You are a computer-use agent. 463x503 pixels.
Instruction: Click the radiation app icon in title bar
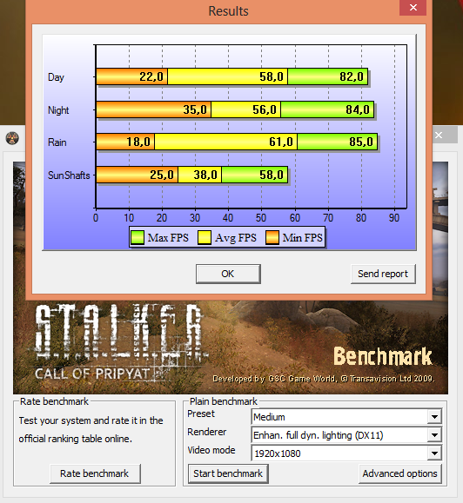tap(12, 138)
